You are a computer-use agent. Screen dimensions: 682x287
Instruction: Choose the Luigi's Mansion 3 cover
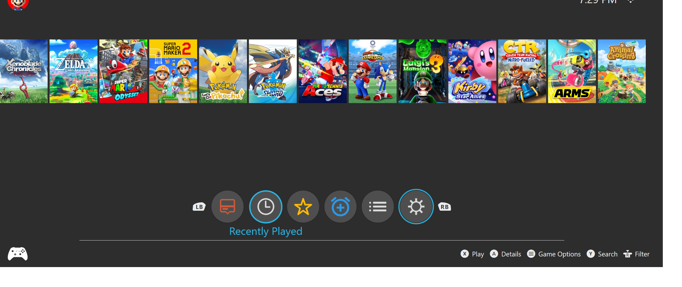[x=422, y=71]
